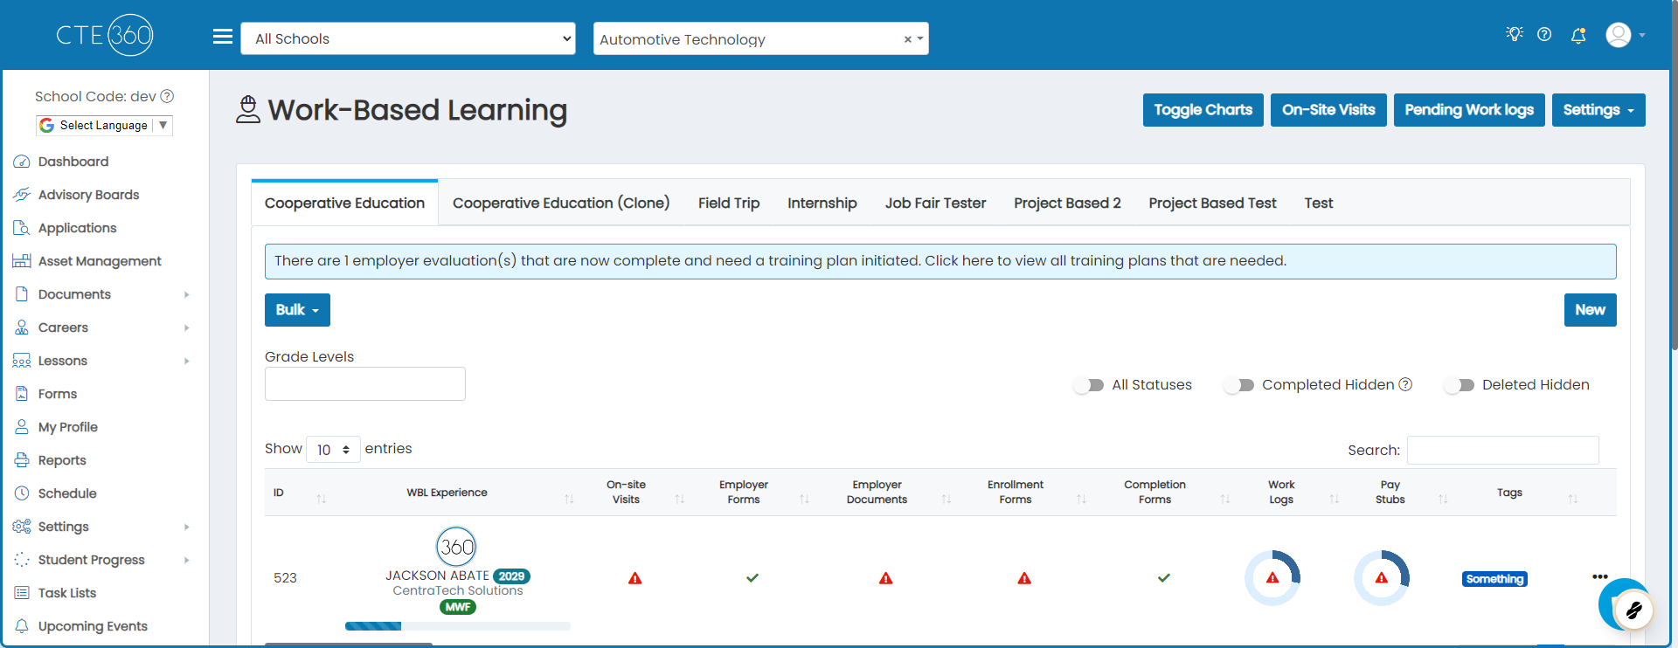Open the user avatar menu
This screenshot has width=1678, height=648.
(1626, 35)
